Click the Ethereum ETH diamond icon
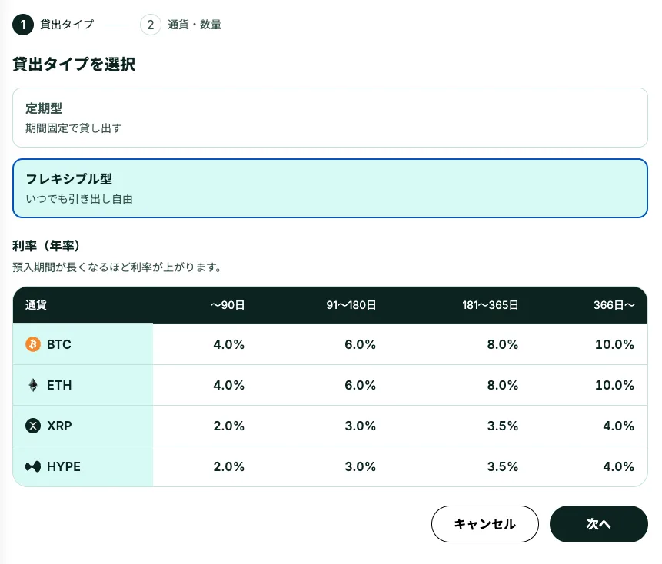 click(x=33, y=385)
